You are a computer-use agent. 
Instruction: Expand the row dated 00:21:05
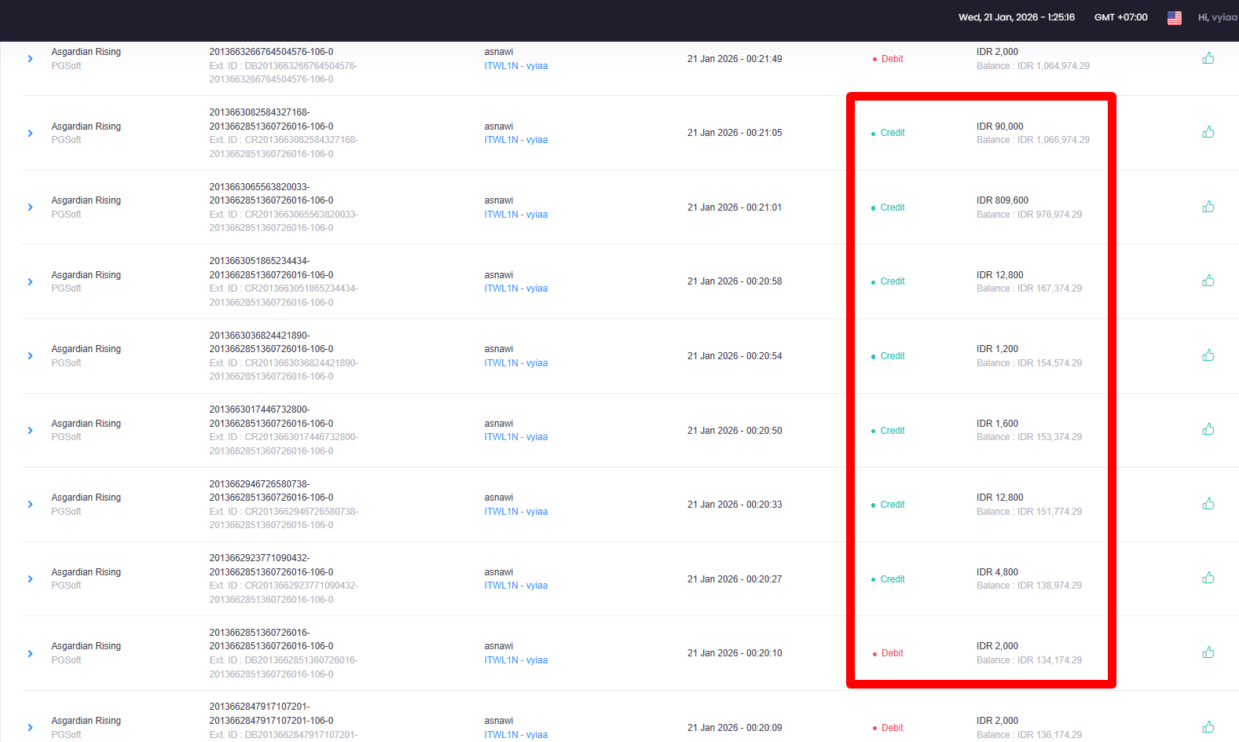pos(30,133)
